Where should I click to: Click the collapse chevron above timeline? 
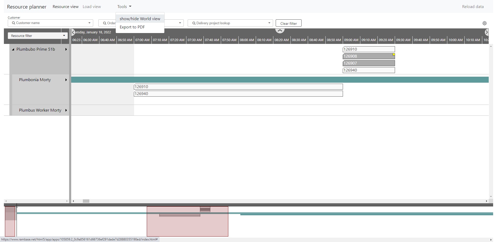[x=280, y=31]
